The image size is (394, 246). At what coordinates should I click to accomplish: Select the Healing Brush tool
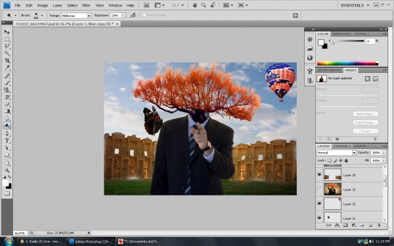point(7,76)
